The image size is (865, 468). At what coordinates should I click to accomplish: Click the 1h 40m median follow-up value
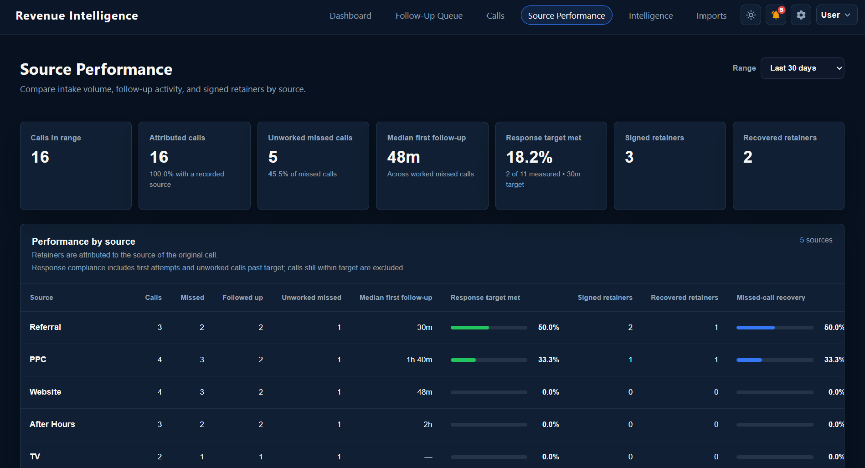[x=419, y=360]
